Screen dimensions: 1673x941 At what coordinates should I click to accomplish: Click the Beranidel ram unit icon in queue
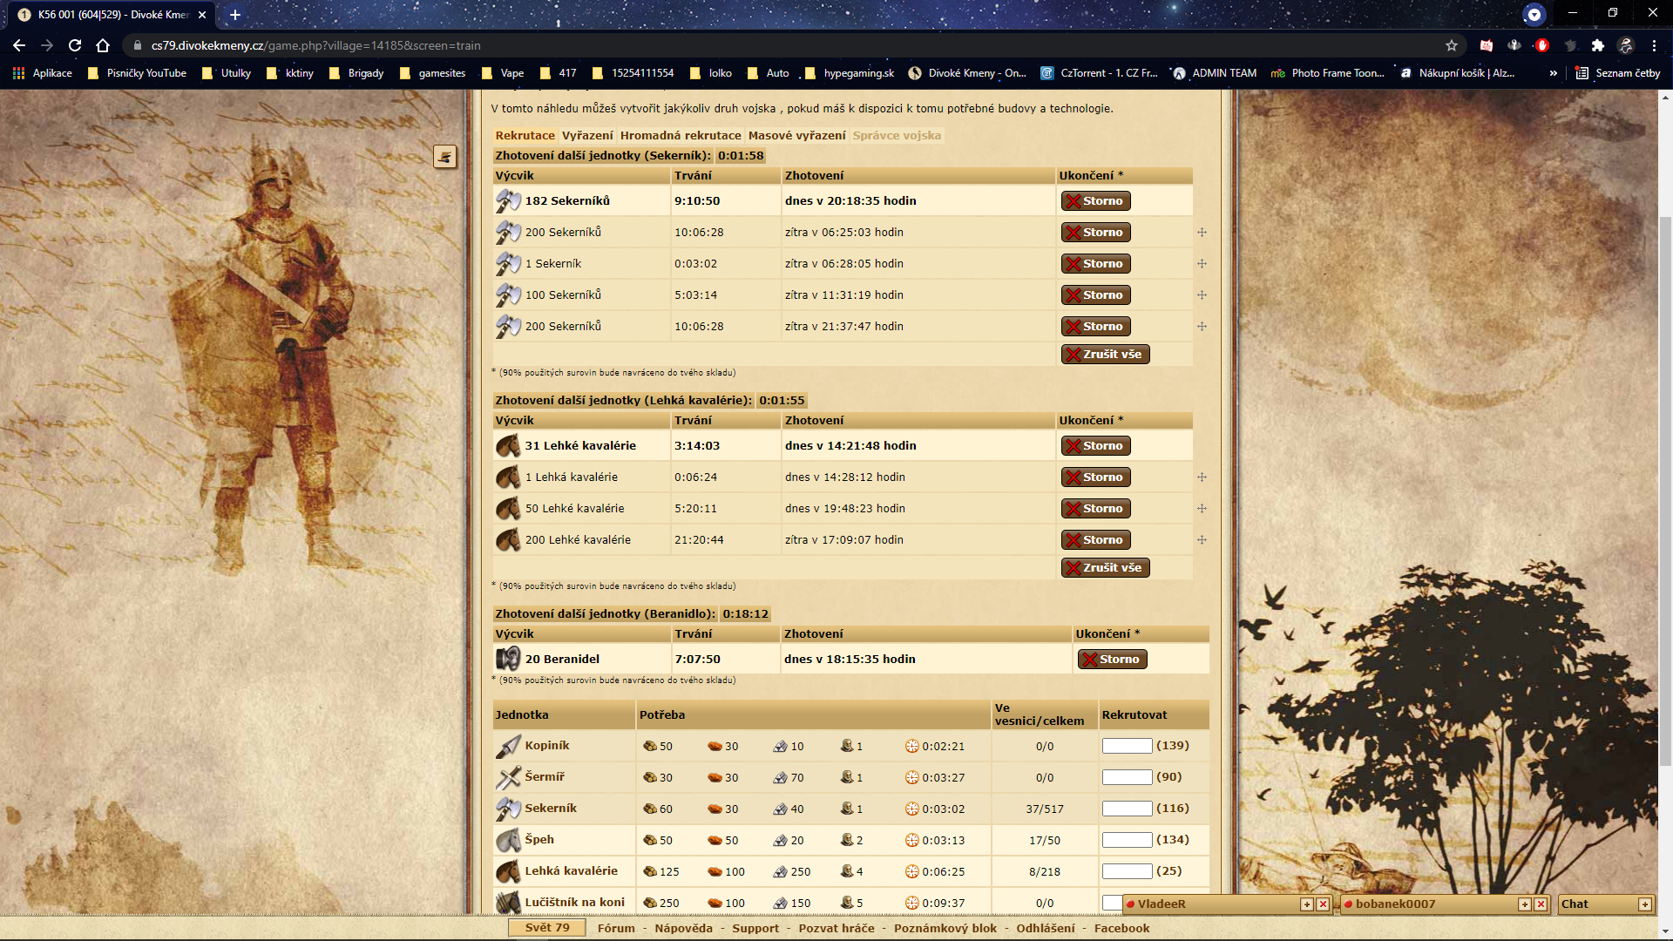508,660
